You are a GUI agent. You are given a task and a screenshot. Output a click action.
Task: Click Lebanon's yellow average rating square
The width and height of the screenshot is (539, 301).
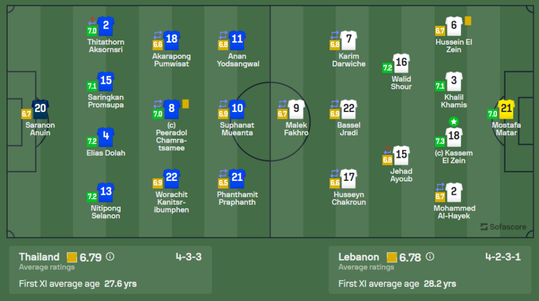[392, 257]
